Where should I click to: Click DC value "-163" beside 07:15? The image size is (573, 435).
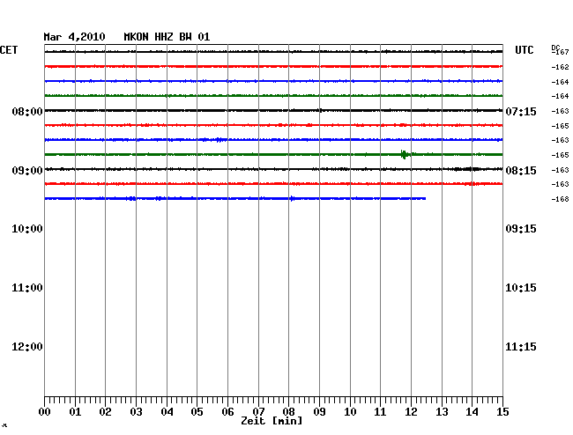560,111
